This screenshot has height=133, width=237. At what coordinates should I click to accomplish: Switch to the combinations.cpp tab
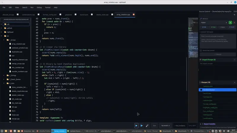pyautogui.click(x=28, y=14)
